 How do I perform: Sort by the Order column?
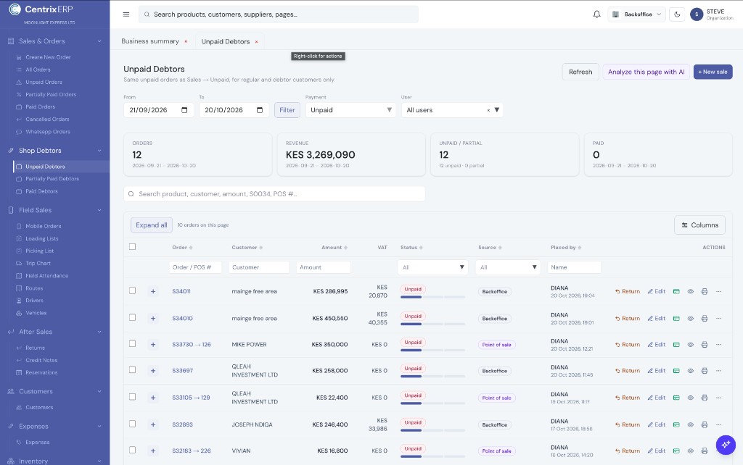182,248
